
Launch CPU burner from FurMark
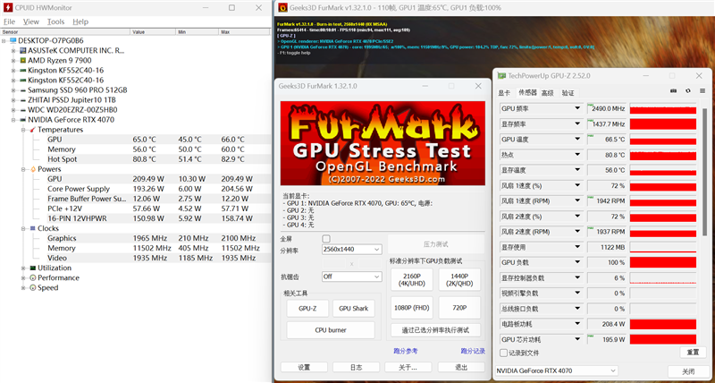pos(331,330)
